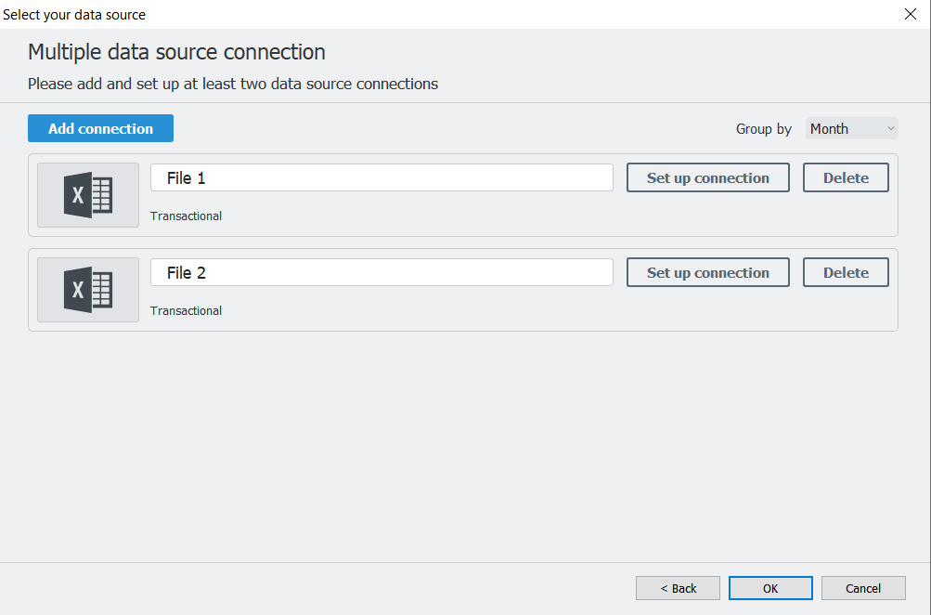The width and height of the screenshot is (931, 615).
Task: Set up connection for File 2
Action: point(707,273)
